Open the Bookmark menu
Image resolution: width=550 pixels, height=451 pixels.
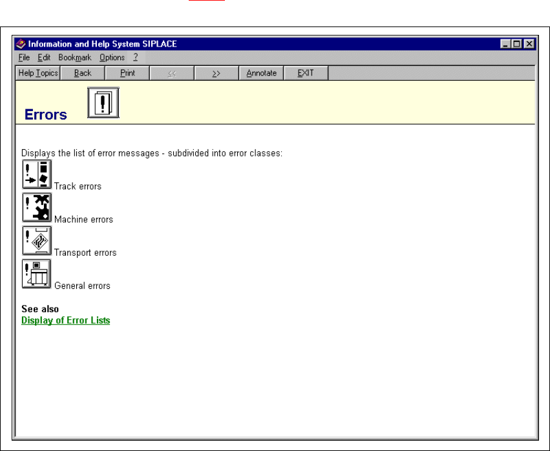pos(75,58)
